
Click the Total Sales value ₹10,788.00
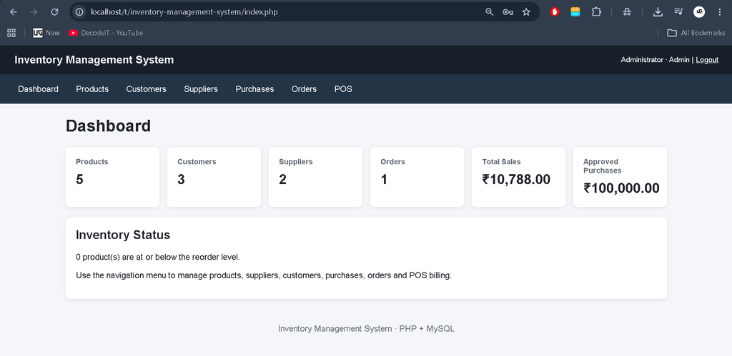point(516,179)
